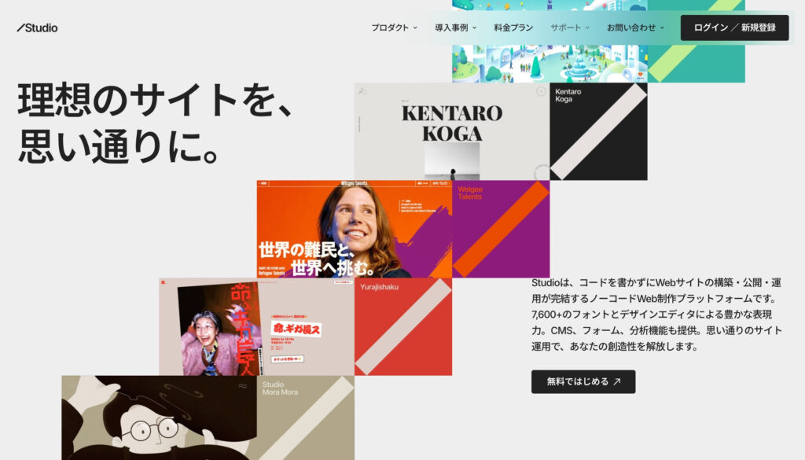Click the ticket reservation button on the theater preview
805x460 pixels.
(286, 358)
